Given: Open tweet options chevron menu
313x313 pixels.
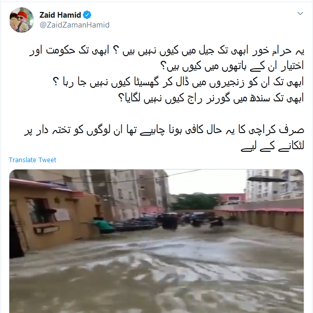Looking at the screenshot, I should (300, 14).
